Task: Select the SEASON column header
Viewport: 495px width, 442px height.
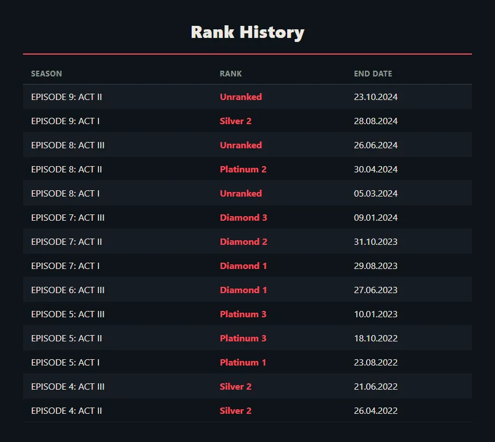Action: point(47,74)
